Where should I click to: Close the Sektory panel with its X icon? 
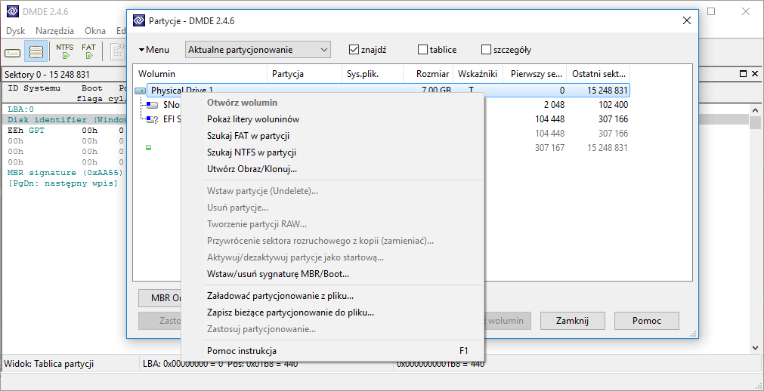pyautogui.click(x=755, y=74)
